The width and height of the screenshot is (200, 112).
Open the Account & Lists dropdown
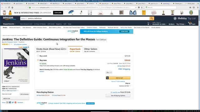tap(159, 24)
